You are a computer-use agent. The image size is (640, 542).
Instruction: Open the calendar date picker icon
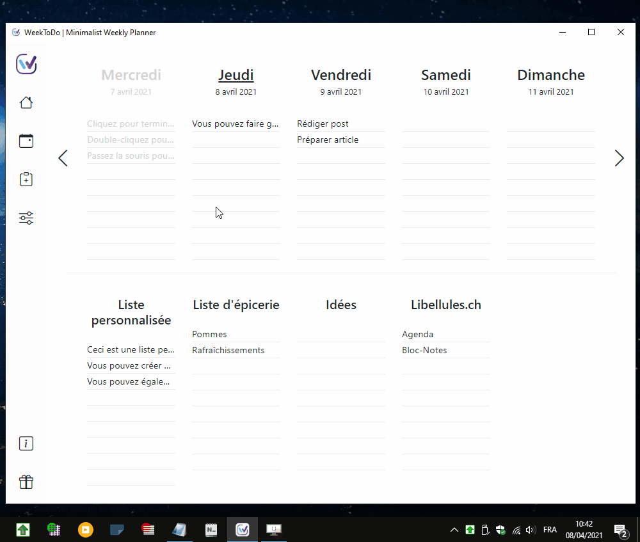(26, 141)
